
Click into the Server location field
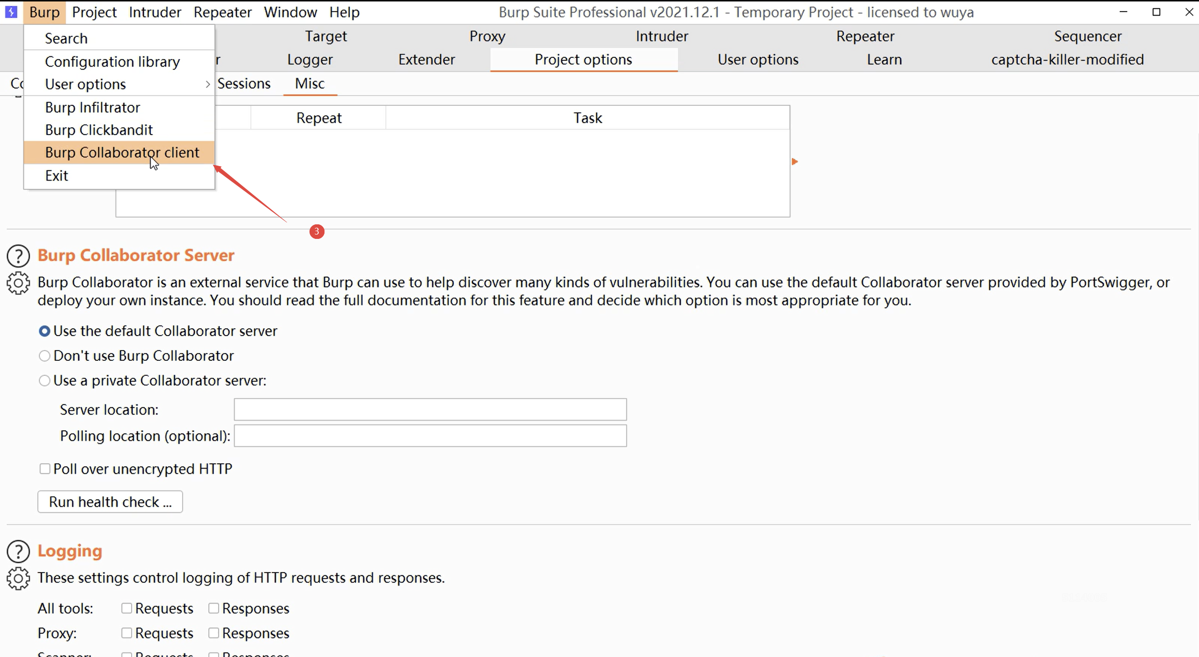point(430,409)
